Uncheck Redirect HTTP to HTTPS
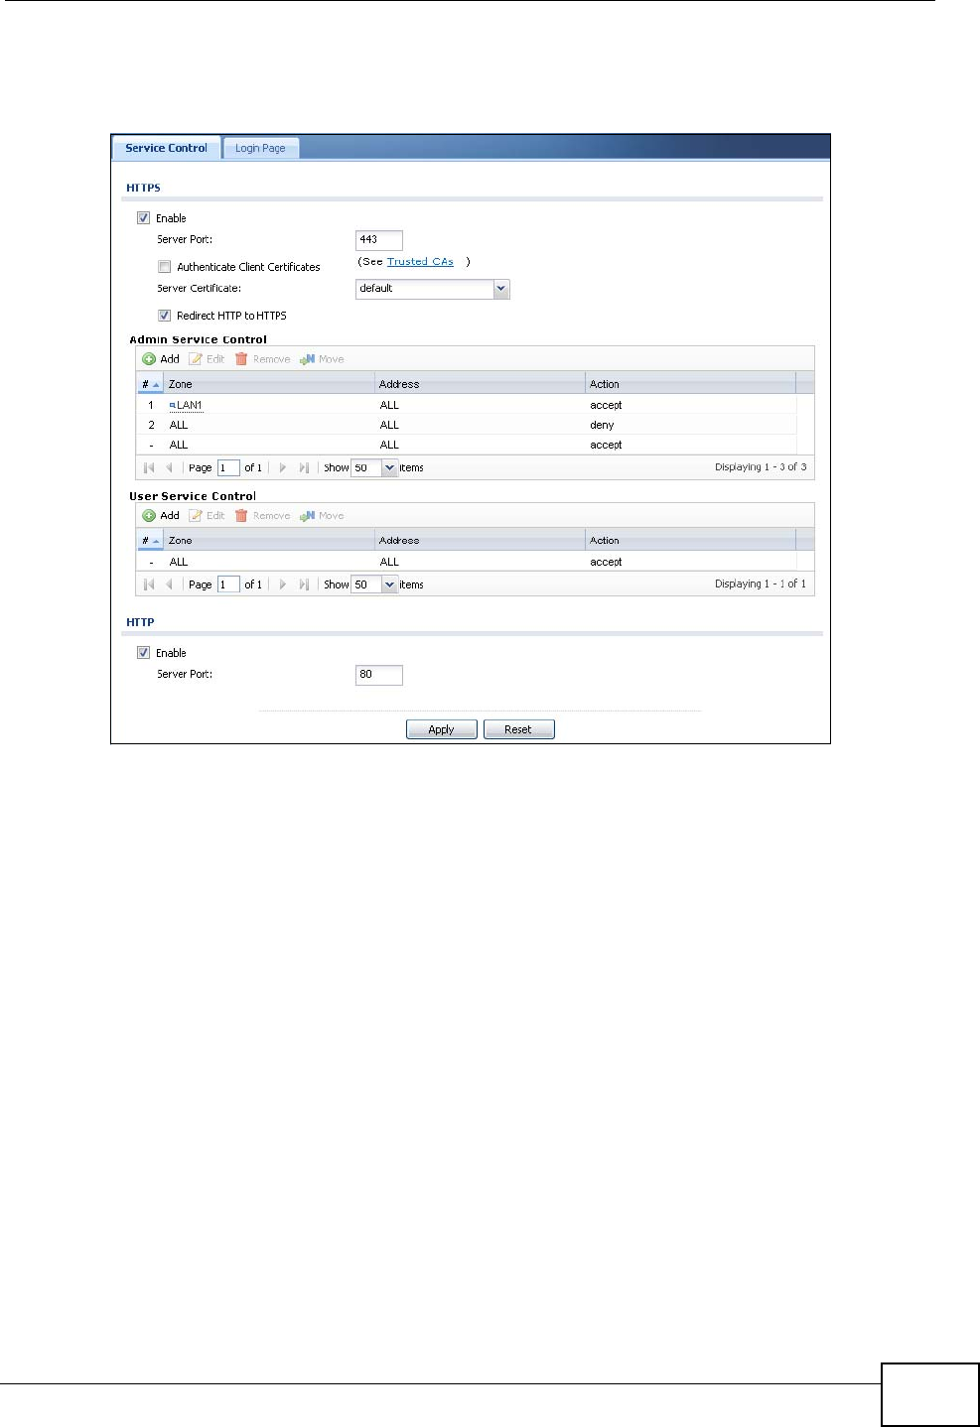This screenshot has width=980, height=1427. 164,316
